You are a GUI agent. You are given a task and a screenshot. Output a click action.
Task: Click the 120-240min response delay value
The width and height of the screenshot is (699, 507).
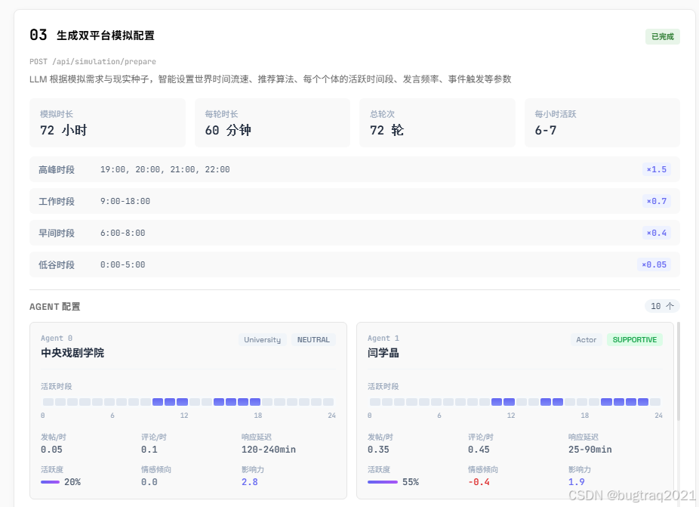269,450
